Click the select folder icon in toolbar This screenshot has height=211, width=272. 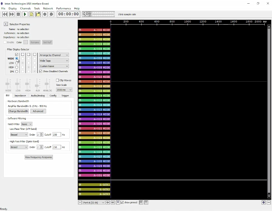pos(38,14)
